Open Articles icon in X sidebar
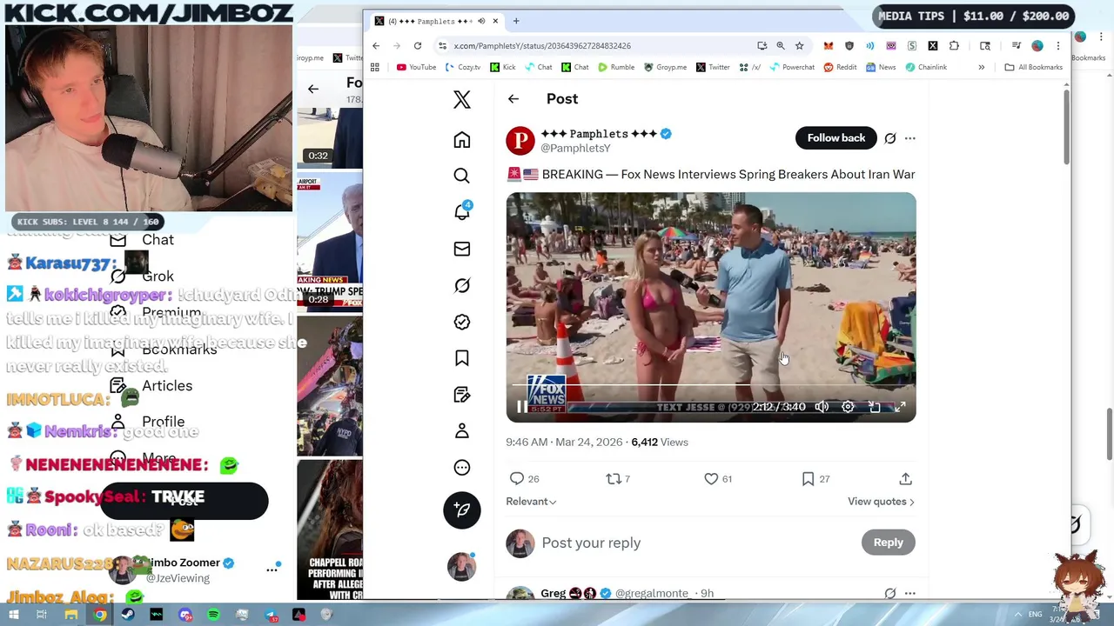The height and width of the screenshot is (626, 1114). tap(462, 395)
